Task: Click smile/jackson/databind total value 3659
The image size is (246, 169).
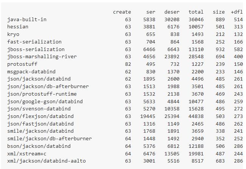Action: point(198,131)
